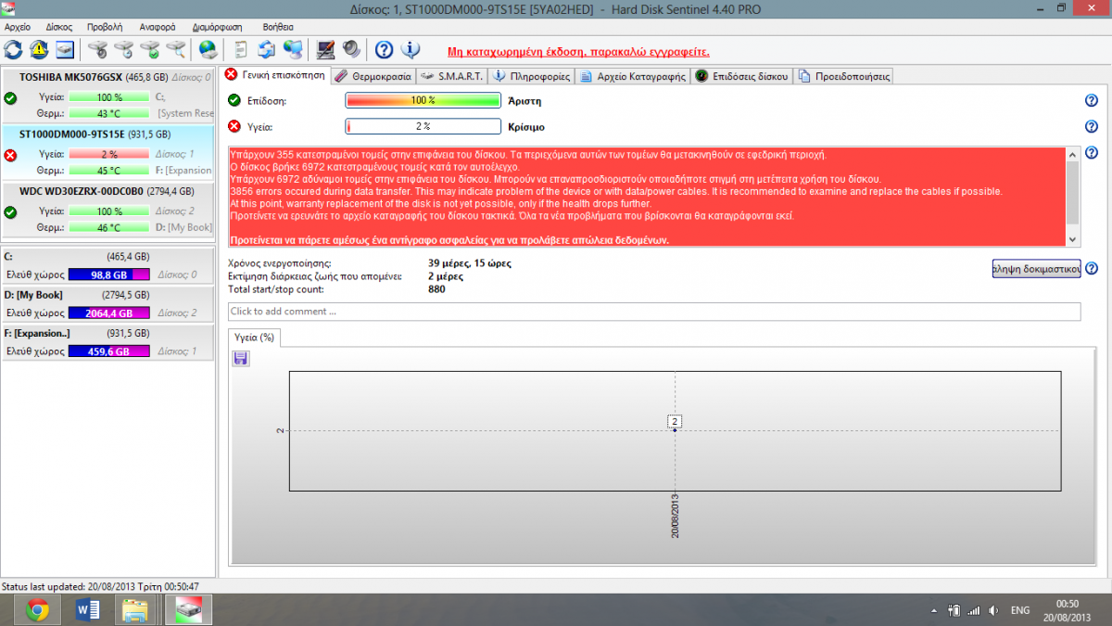Open the Αναφορά menu
This screenshot has width=1112, height=626.
158,27
